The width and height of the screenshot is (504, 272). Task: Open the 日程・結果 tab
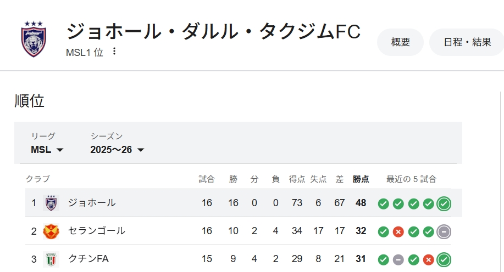pyautogui.click(x=467, y=42)
